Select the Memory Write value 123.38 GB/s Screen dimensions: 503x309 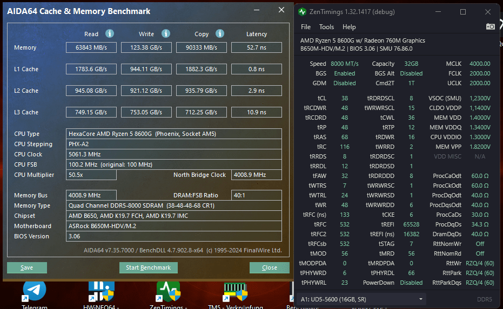(146, 47)
